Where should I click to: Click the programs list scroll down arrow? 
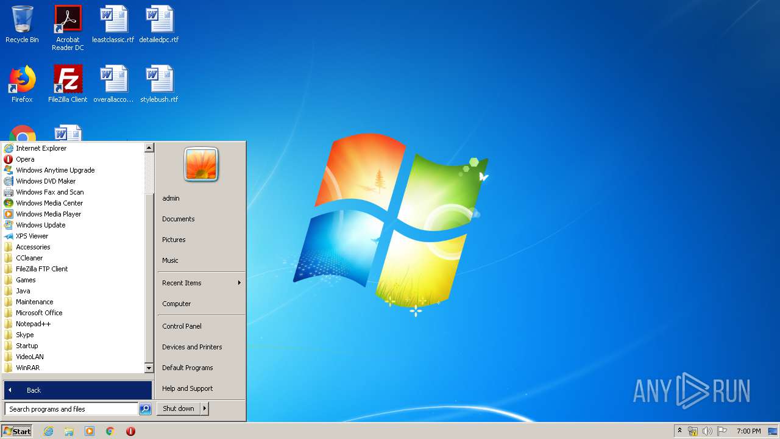(149, 368)
